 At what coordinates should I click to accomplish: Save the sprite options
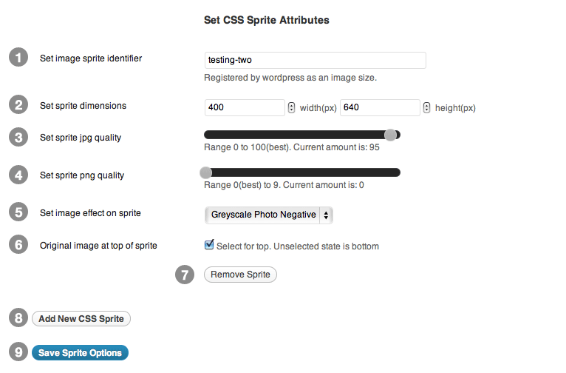tap(80, 353)
